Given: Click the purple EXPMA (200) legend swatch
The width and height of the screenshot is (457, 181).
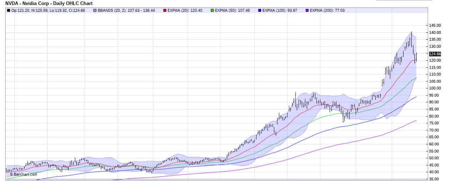Looking at the screenshot, I should pyautogui.click(x=307, y=10).
